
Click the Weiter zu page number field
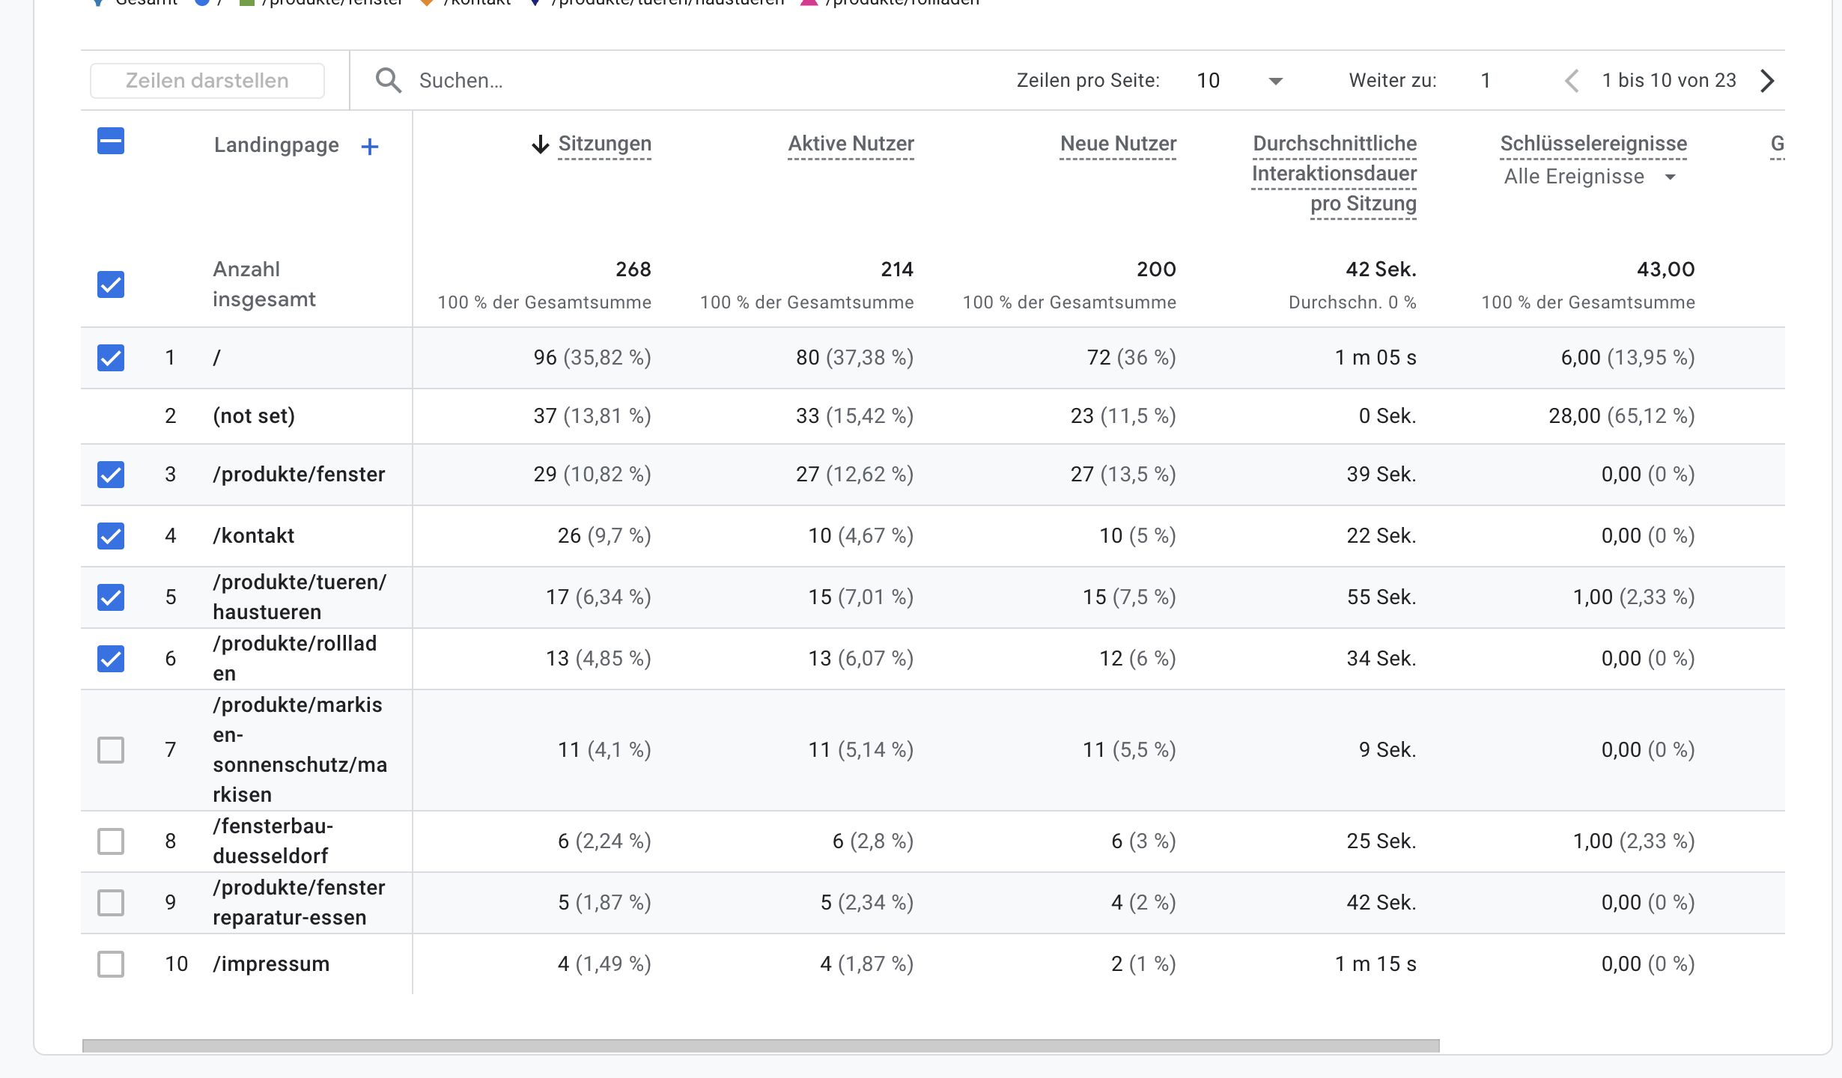point(1486,79)
